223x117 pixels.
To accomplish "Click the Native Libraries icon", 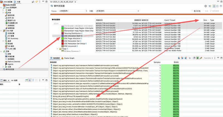I will [x=6, y=61].
